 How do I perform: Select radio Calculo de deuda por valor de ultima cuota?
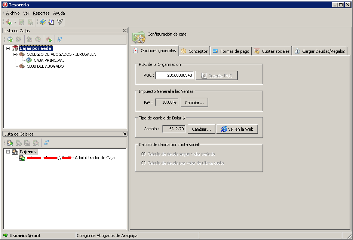click(144, 163)
